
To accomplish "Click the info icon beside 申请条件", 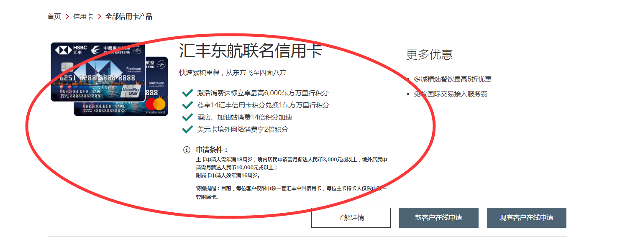I will [x=187, y=150].
